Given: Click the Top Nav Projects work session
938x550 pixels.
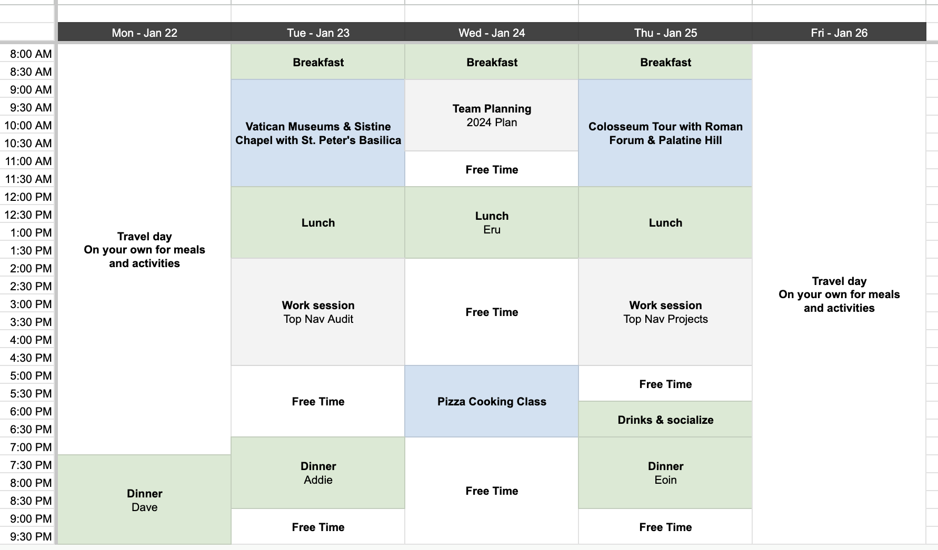Looking at the screenshot, I should coord(665,312).
